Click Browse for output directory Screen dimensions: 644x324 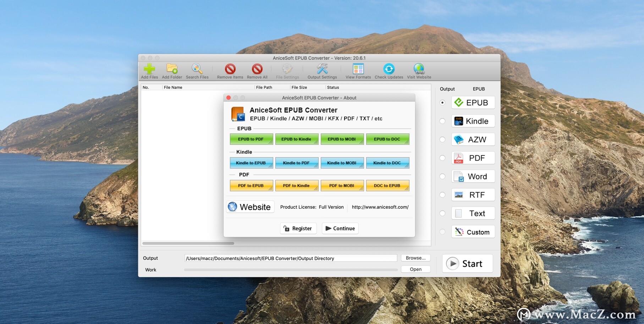click(x=415, y=258)
